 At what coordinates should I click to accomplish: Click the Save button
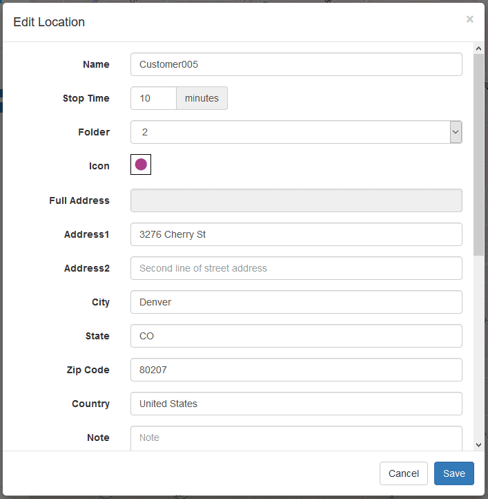(x=453, y=473)
